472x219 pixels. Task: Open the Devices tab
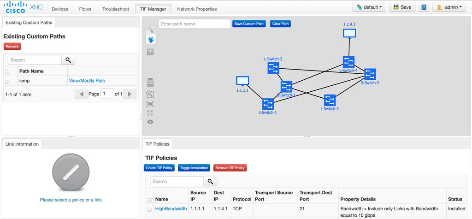tap(59, 9)
